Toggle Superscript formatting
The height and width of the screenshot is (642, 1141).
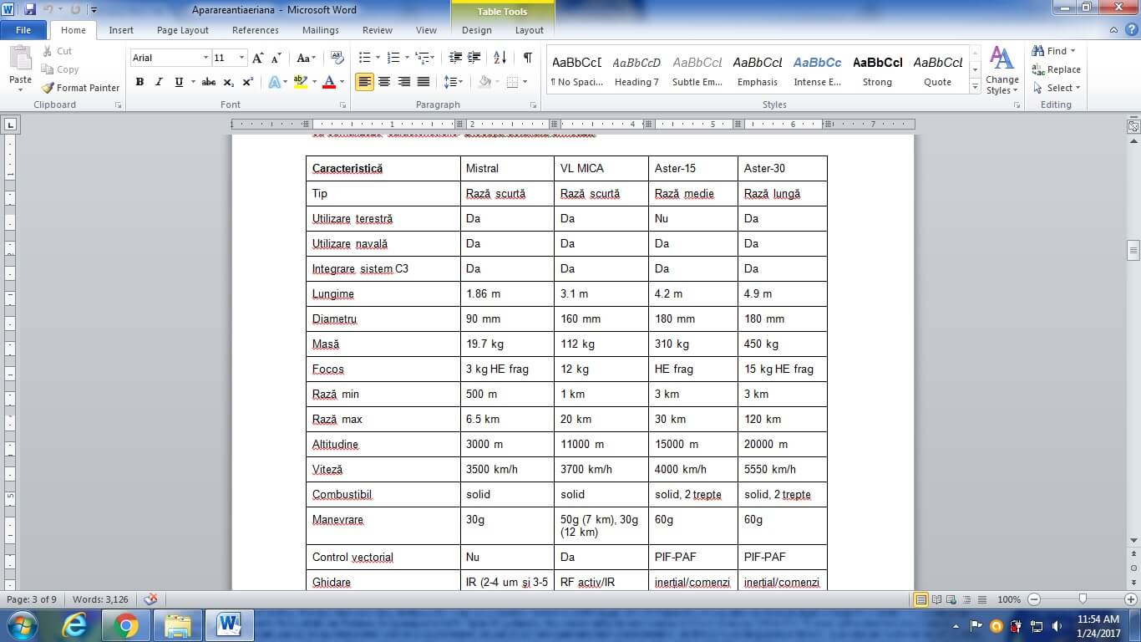[248, 82]
